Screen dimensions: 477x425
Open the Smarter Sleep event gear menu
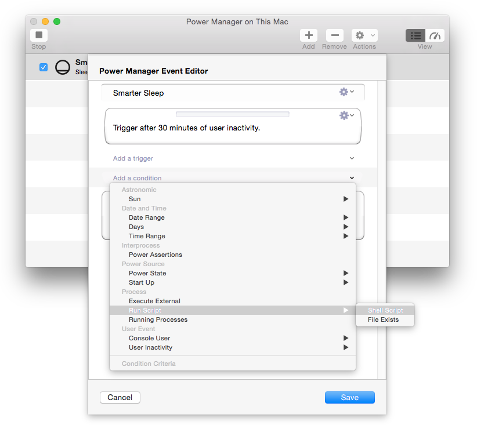point(346,92)
